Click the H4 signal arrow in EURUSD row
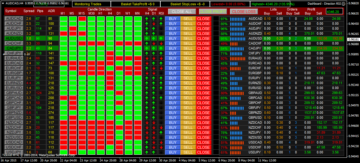 (147, 88)
